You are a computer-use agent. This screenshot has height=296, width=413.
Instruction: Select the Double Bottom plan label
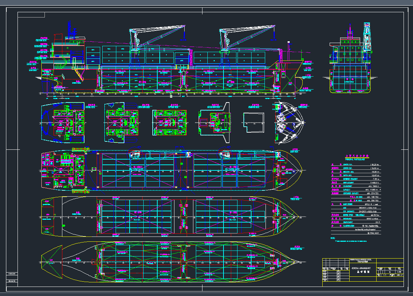click(x=296, y=249)
